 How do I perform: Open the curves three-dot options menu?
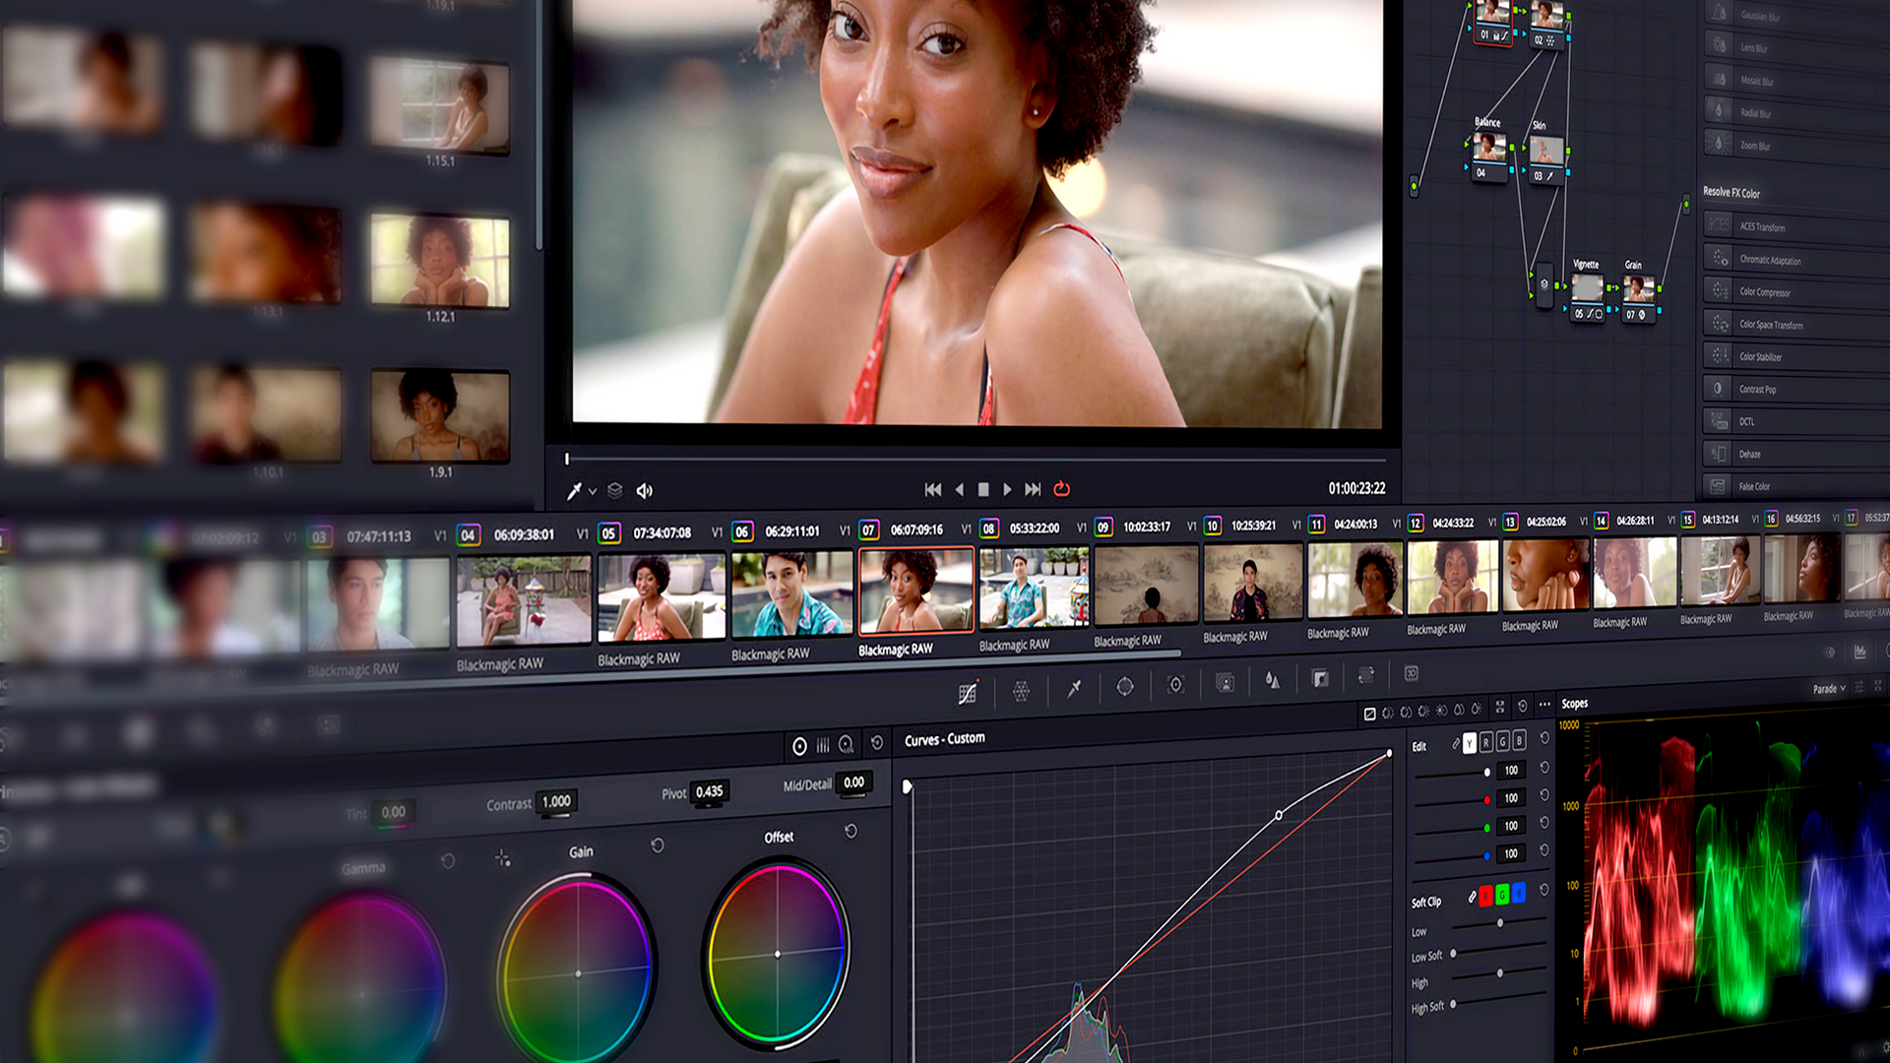pyautogui.click(x=1544, y=705)
